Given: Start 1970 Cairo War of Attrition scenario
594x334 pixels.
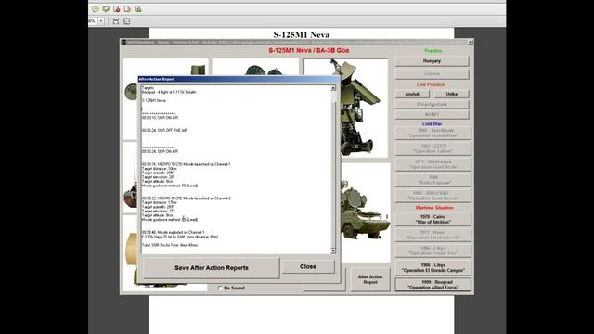Looking at the screenshot, I should pos(433,219).
